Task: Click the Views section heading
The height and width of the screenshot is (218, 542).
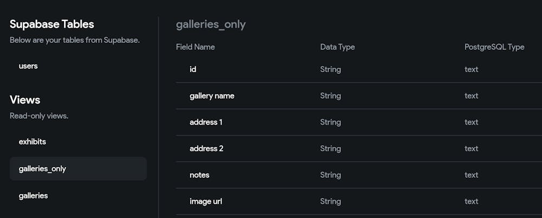Action: pyautogui.click(x=25, y=100)
